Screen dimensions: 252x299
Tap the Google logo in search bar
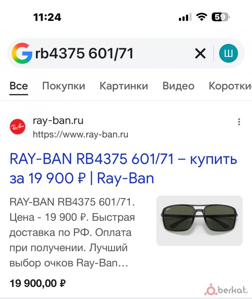tap(22, 53)
